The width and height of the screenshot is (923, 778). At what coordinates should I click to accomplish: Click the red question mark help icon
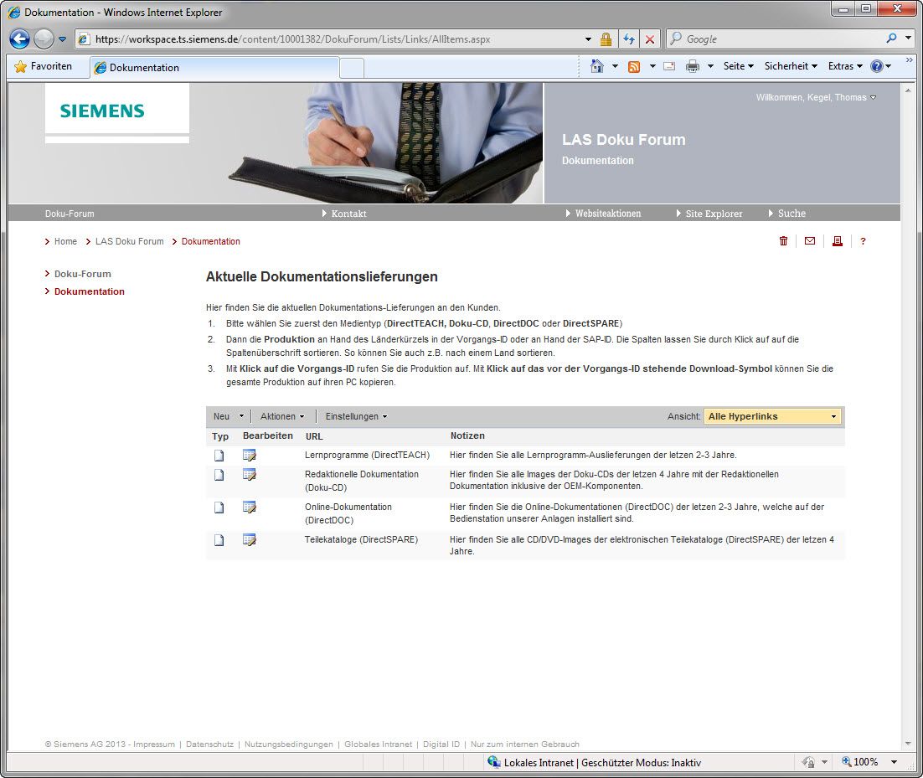[x=863, y=241]
